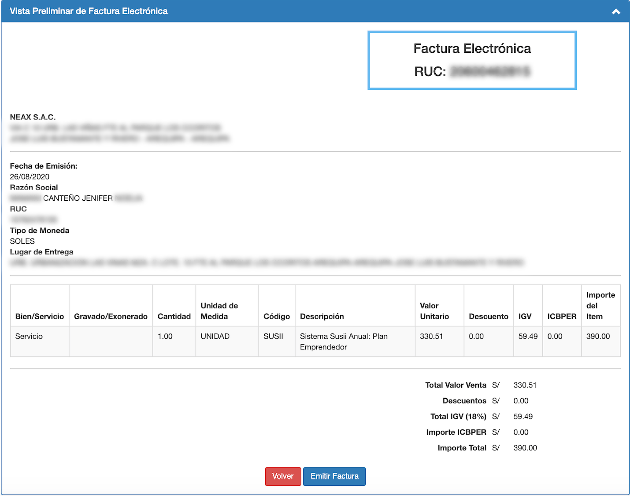Select the Sistema Susii Anual description cell

(344, 342)
